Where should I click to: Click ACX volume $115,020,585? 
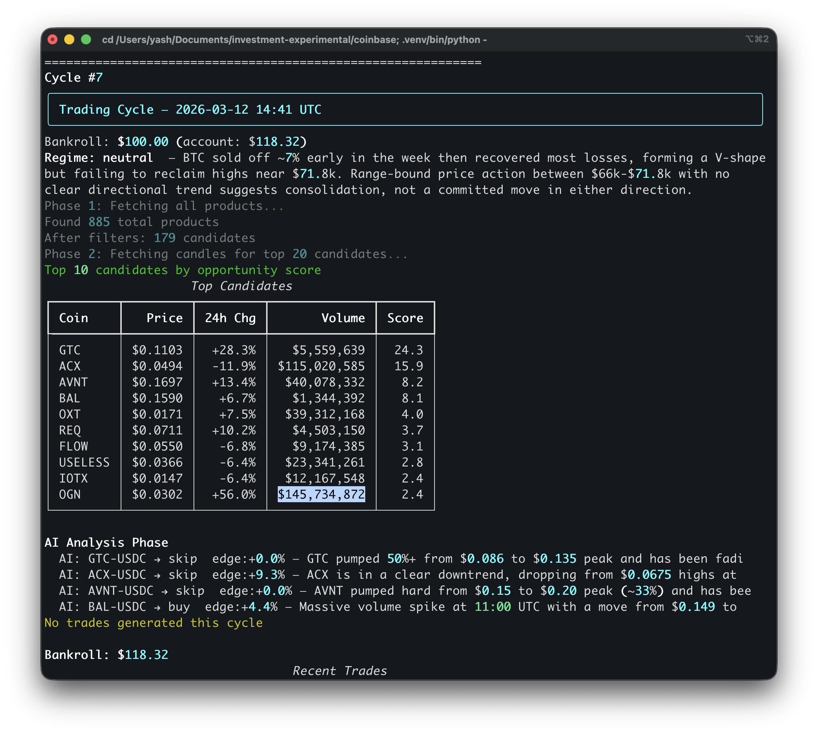click(322, 366)
